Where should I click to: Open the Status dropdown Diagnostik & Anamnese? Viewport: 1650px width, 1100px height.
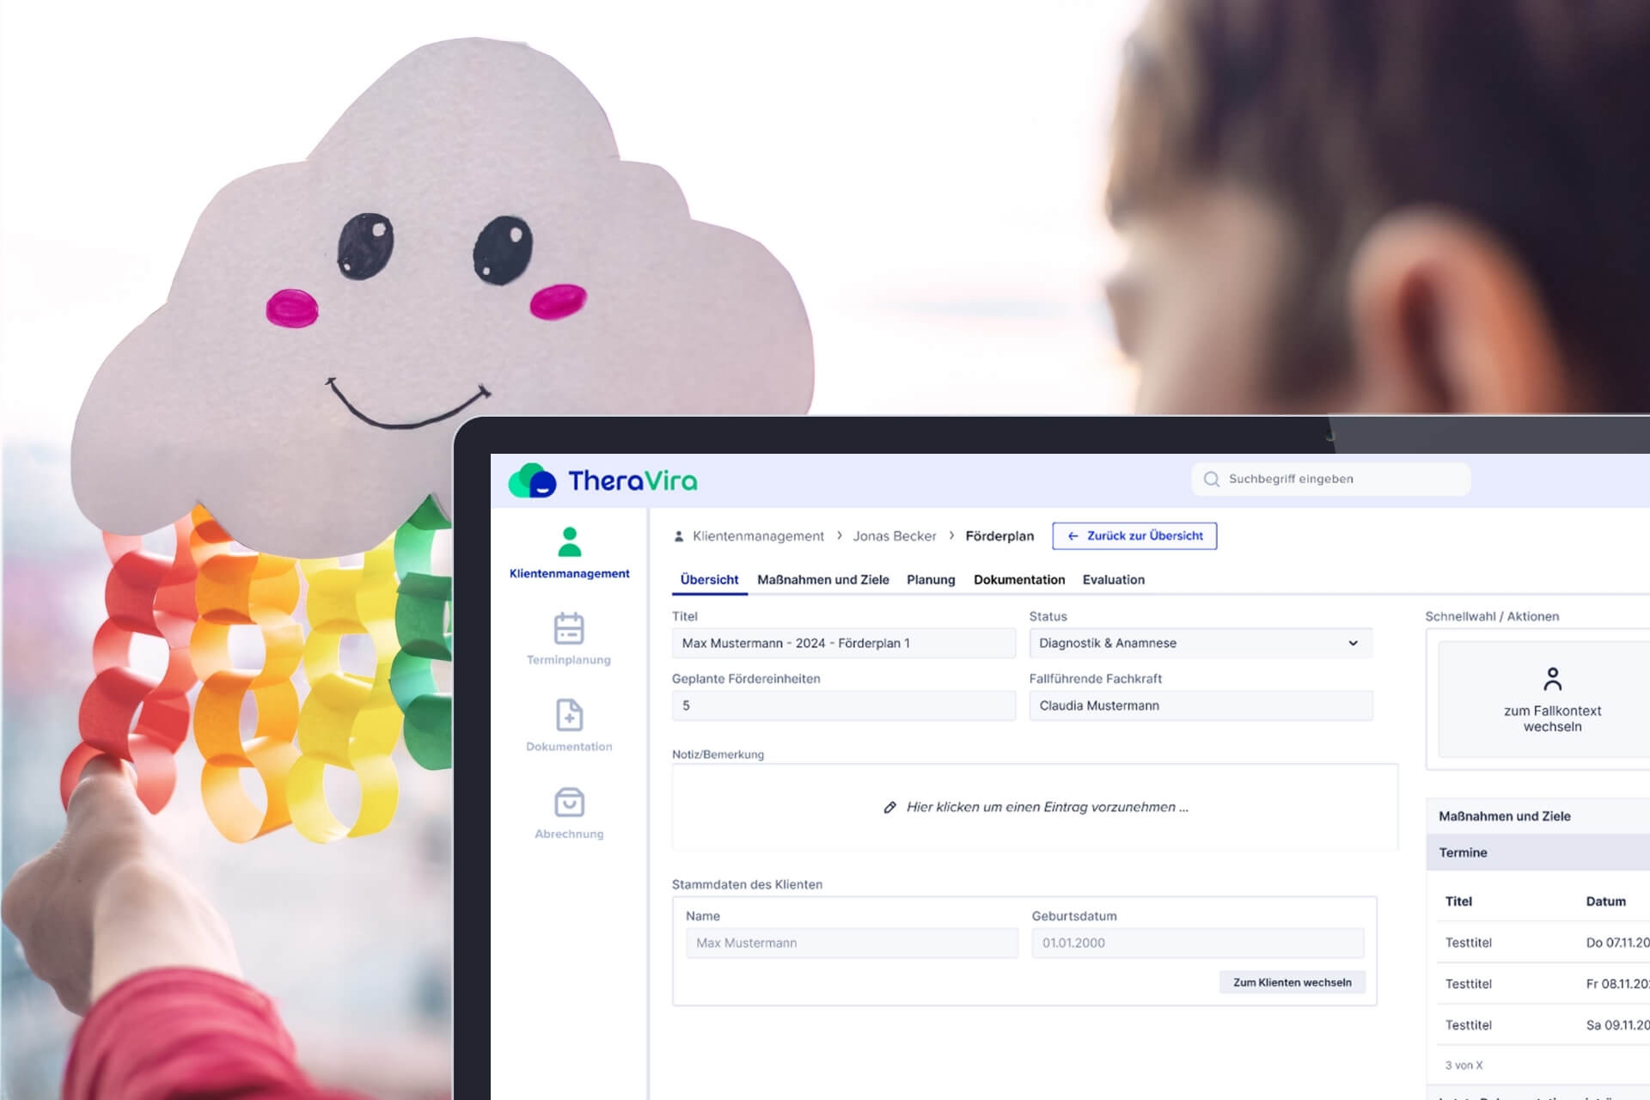pyautogui.click(x=1200, y=643)
